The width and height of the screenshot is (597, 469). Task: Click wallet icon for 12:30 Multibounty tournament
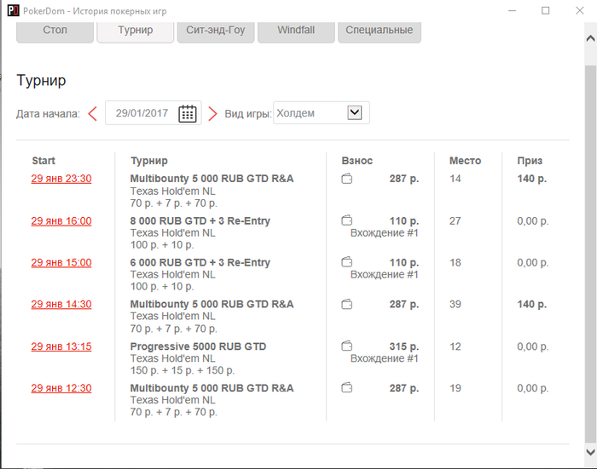346,387
